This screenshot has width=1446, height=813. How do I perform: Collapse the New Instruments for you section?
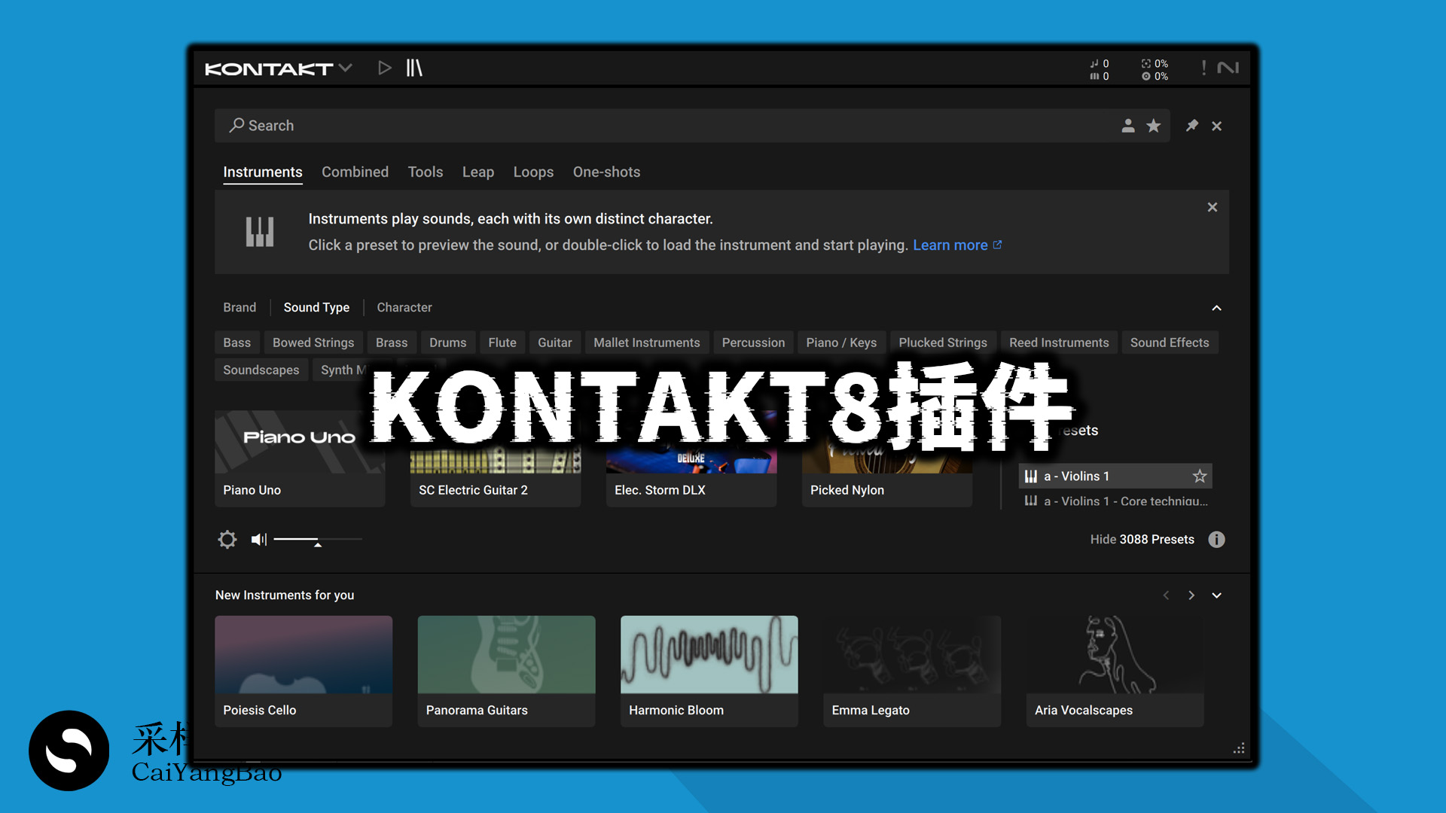(1217, 595)
